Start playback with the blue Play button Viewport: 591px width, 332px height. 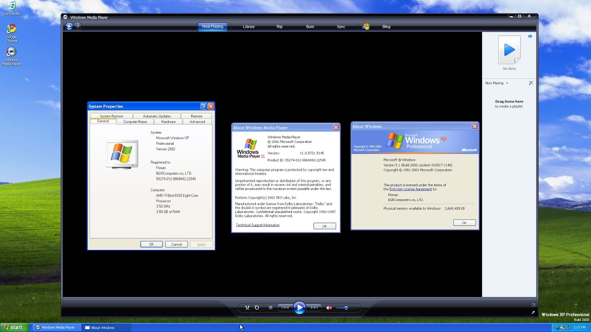point(299,308)
